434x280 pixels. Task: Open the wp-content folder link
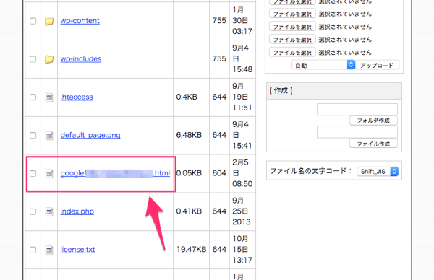point(80,21)
